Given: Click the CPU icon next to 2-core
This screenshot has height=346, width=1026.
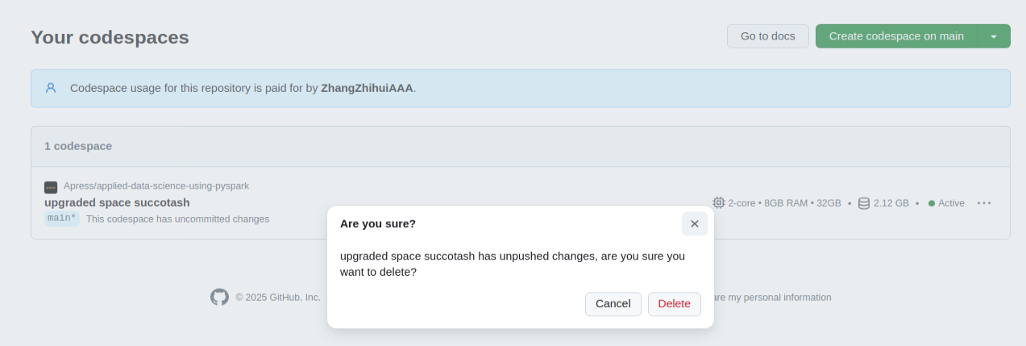Looking at the screenshot, I should [719, 203].
